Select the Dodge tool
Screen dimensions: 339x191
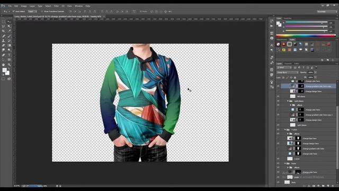pyautogui.click(x=9, y=50)
